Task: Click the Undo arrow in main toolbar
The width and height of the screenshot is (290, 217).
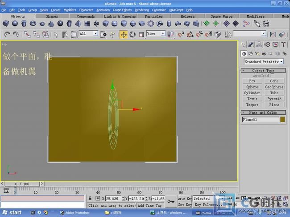Action: (x=7, y=35)
